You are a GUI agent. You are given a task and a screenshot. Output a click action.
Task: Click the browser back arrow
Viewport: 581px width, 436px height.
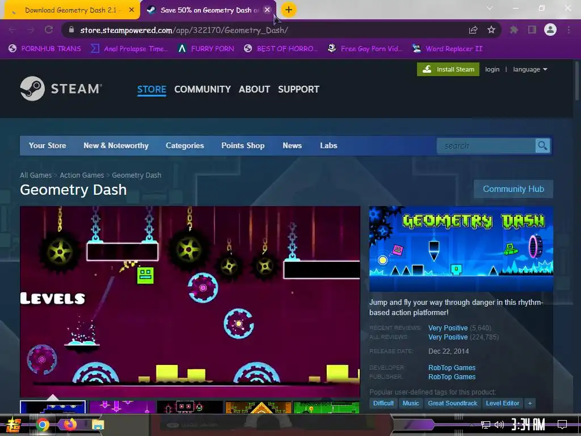click(x=12, y=30)
